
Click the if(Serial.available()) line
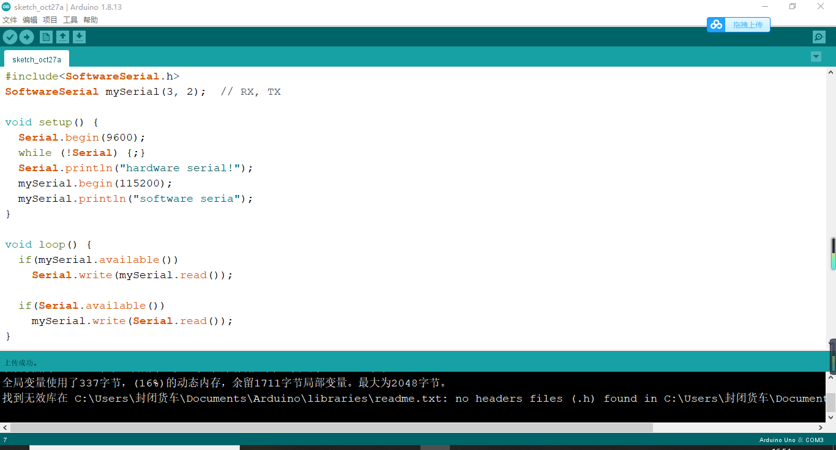pyautogui.click(x=92, y=306)
